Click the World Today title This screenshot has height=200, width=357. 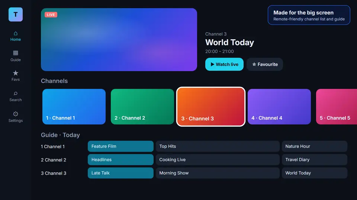(229, 42)
